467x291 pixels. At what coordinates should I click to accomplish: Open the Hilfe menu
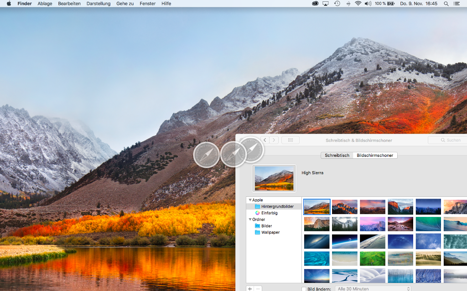click(x=166, y=4)
